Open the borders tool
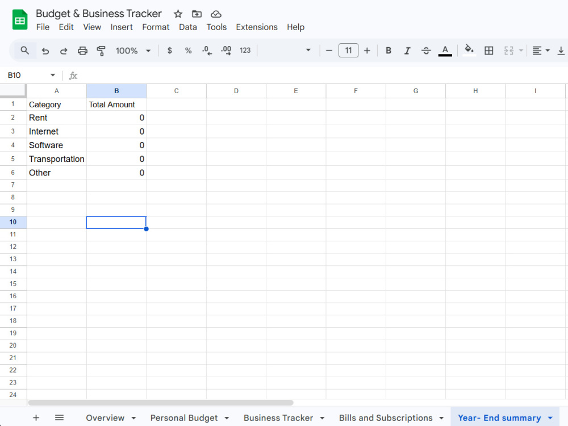The image size is (568, 426). tap(488, 51)
